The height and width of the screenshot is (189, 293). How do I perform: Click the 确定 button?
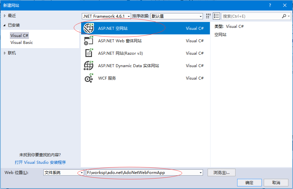(x=249, y=182)
